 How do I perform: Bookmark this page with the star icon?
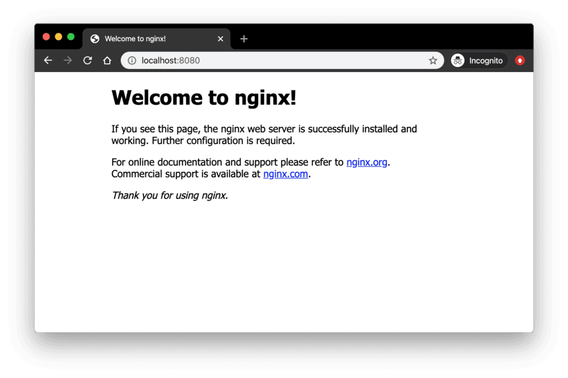[433, 60]
